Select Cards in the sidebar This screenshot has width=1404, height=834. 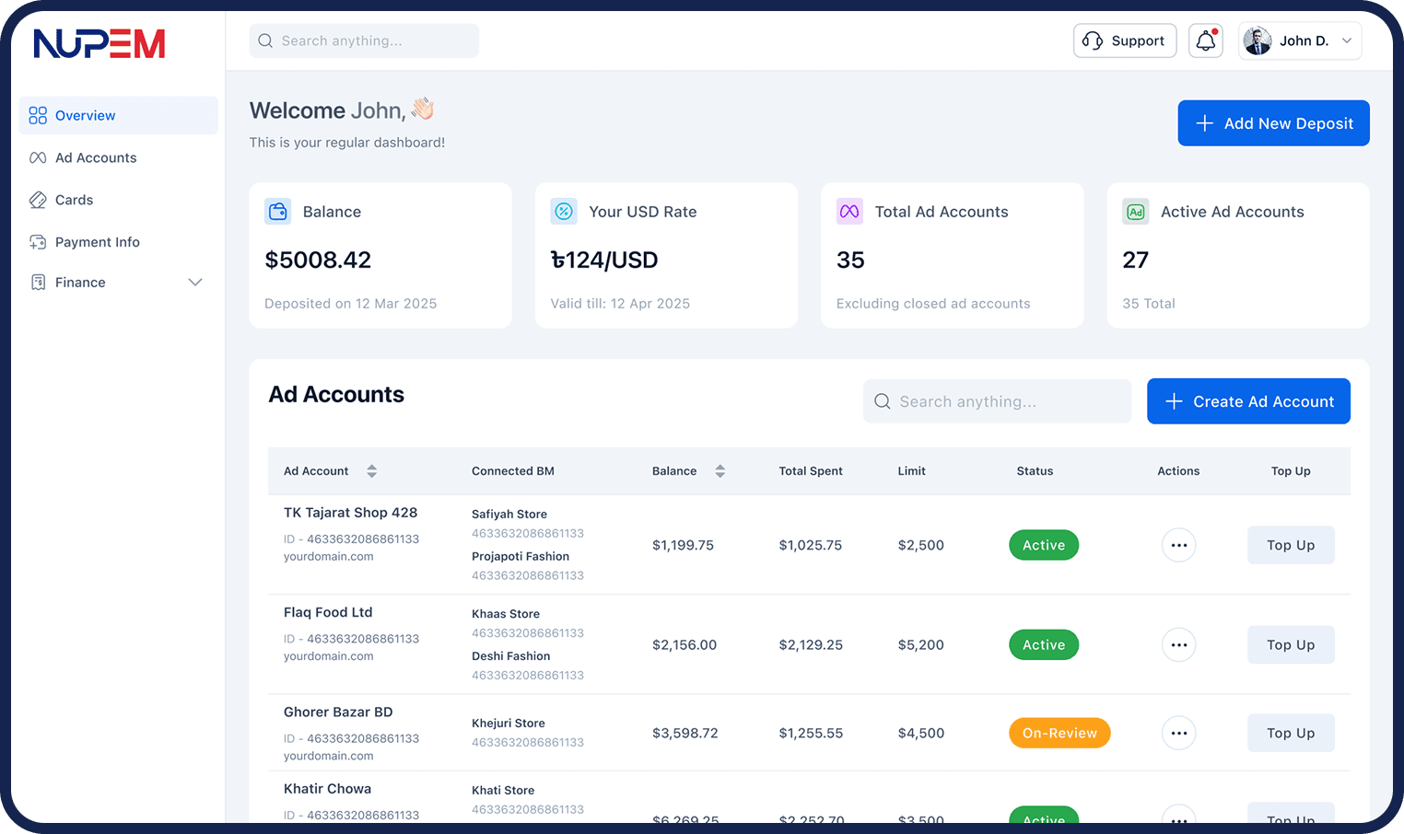tap(74, 200)
